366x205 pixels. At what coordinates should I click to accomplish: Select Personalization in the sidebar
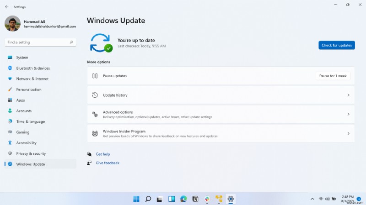click(x=40, y=89)
